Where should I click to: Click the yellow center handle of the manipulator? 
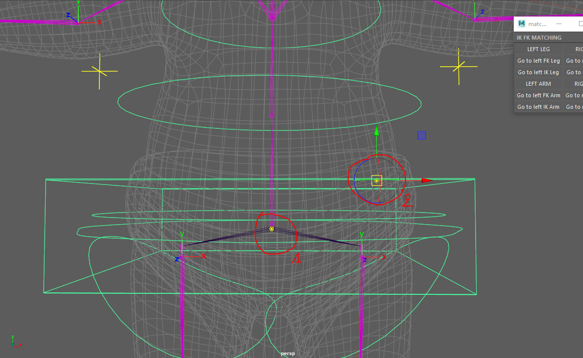pyautogui.click(x=377, y=181)
